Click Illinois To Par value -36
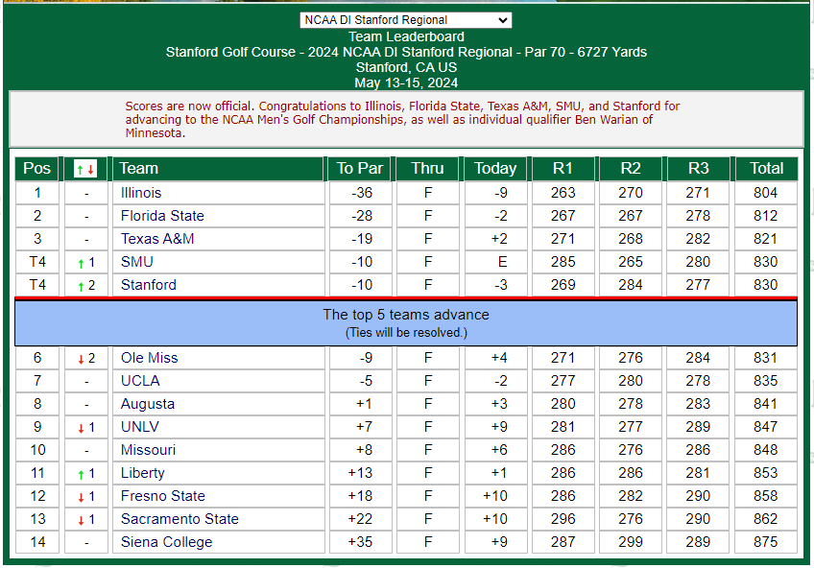The width and height of the screenshot is (814, 568). [362, 193]
